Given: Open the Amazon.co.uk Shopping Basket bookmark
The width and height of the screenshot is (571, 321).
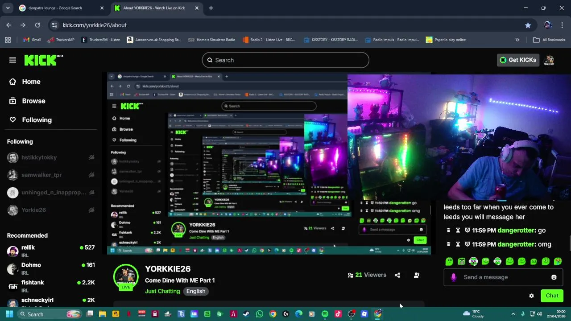Looking at the screenshot, I should point(154,40).
